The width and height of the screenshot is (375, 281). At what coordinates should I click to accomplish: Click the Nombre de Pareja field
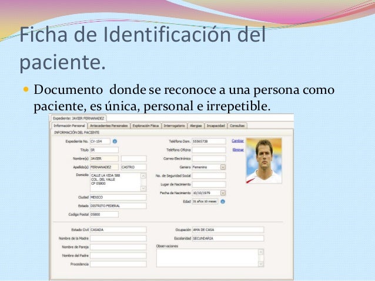[x=118, y=247]
